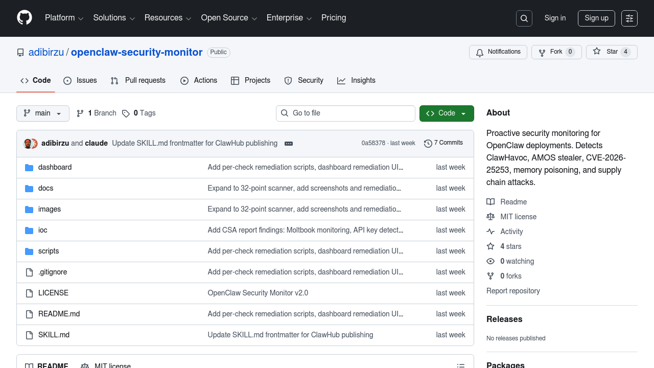Fork this repository
Screen dimensions: 654x368
556,52
